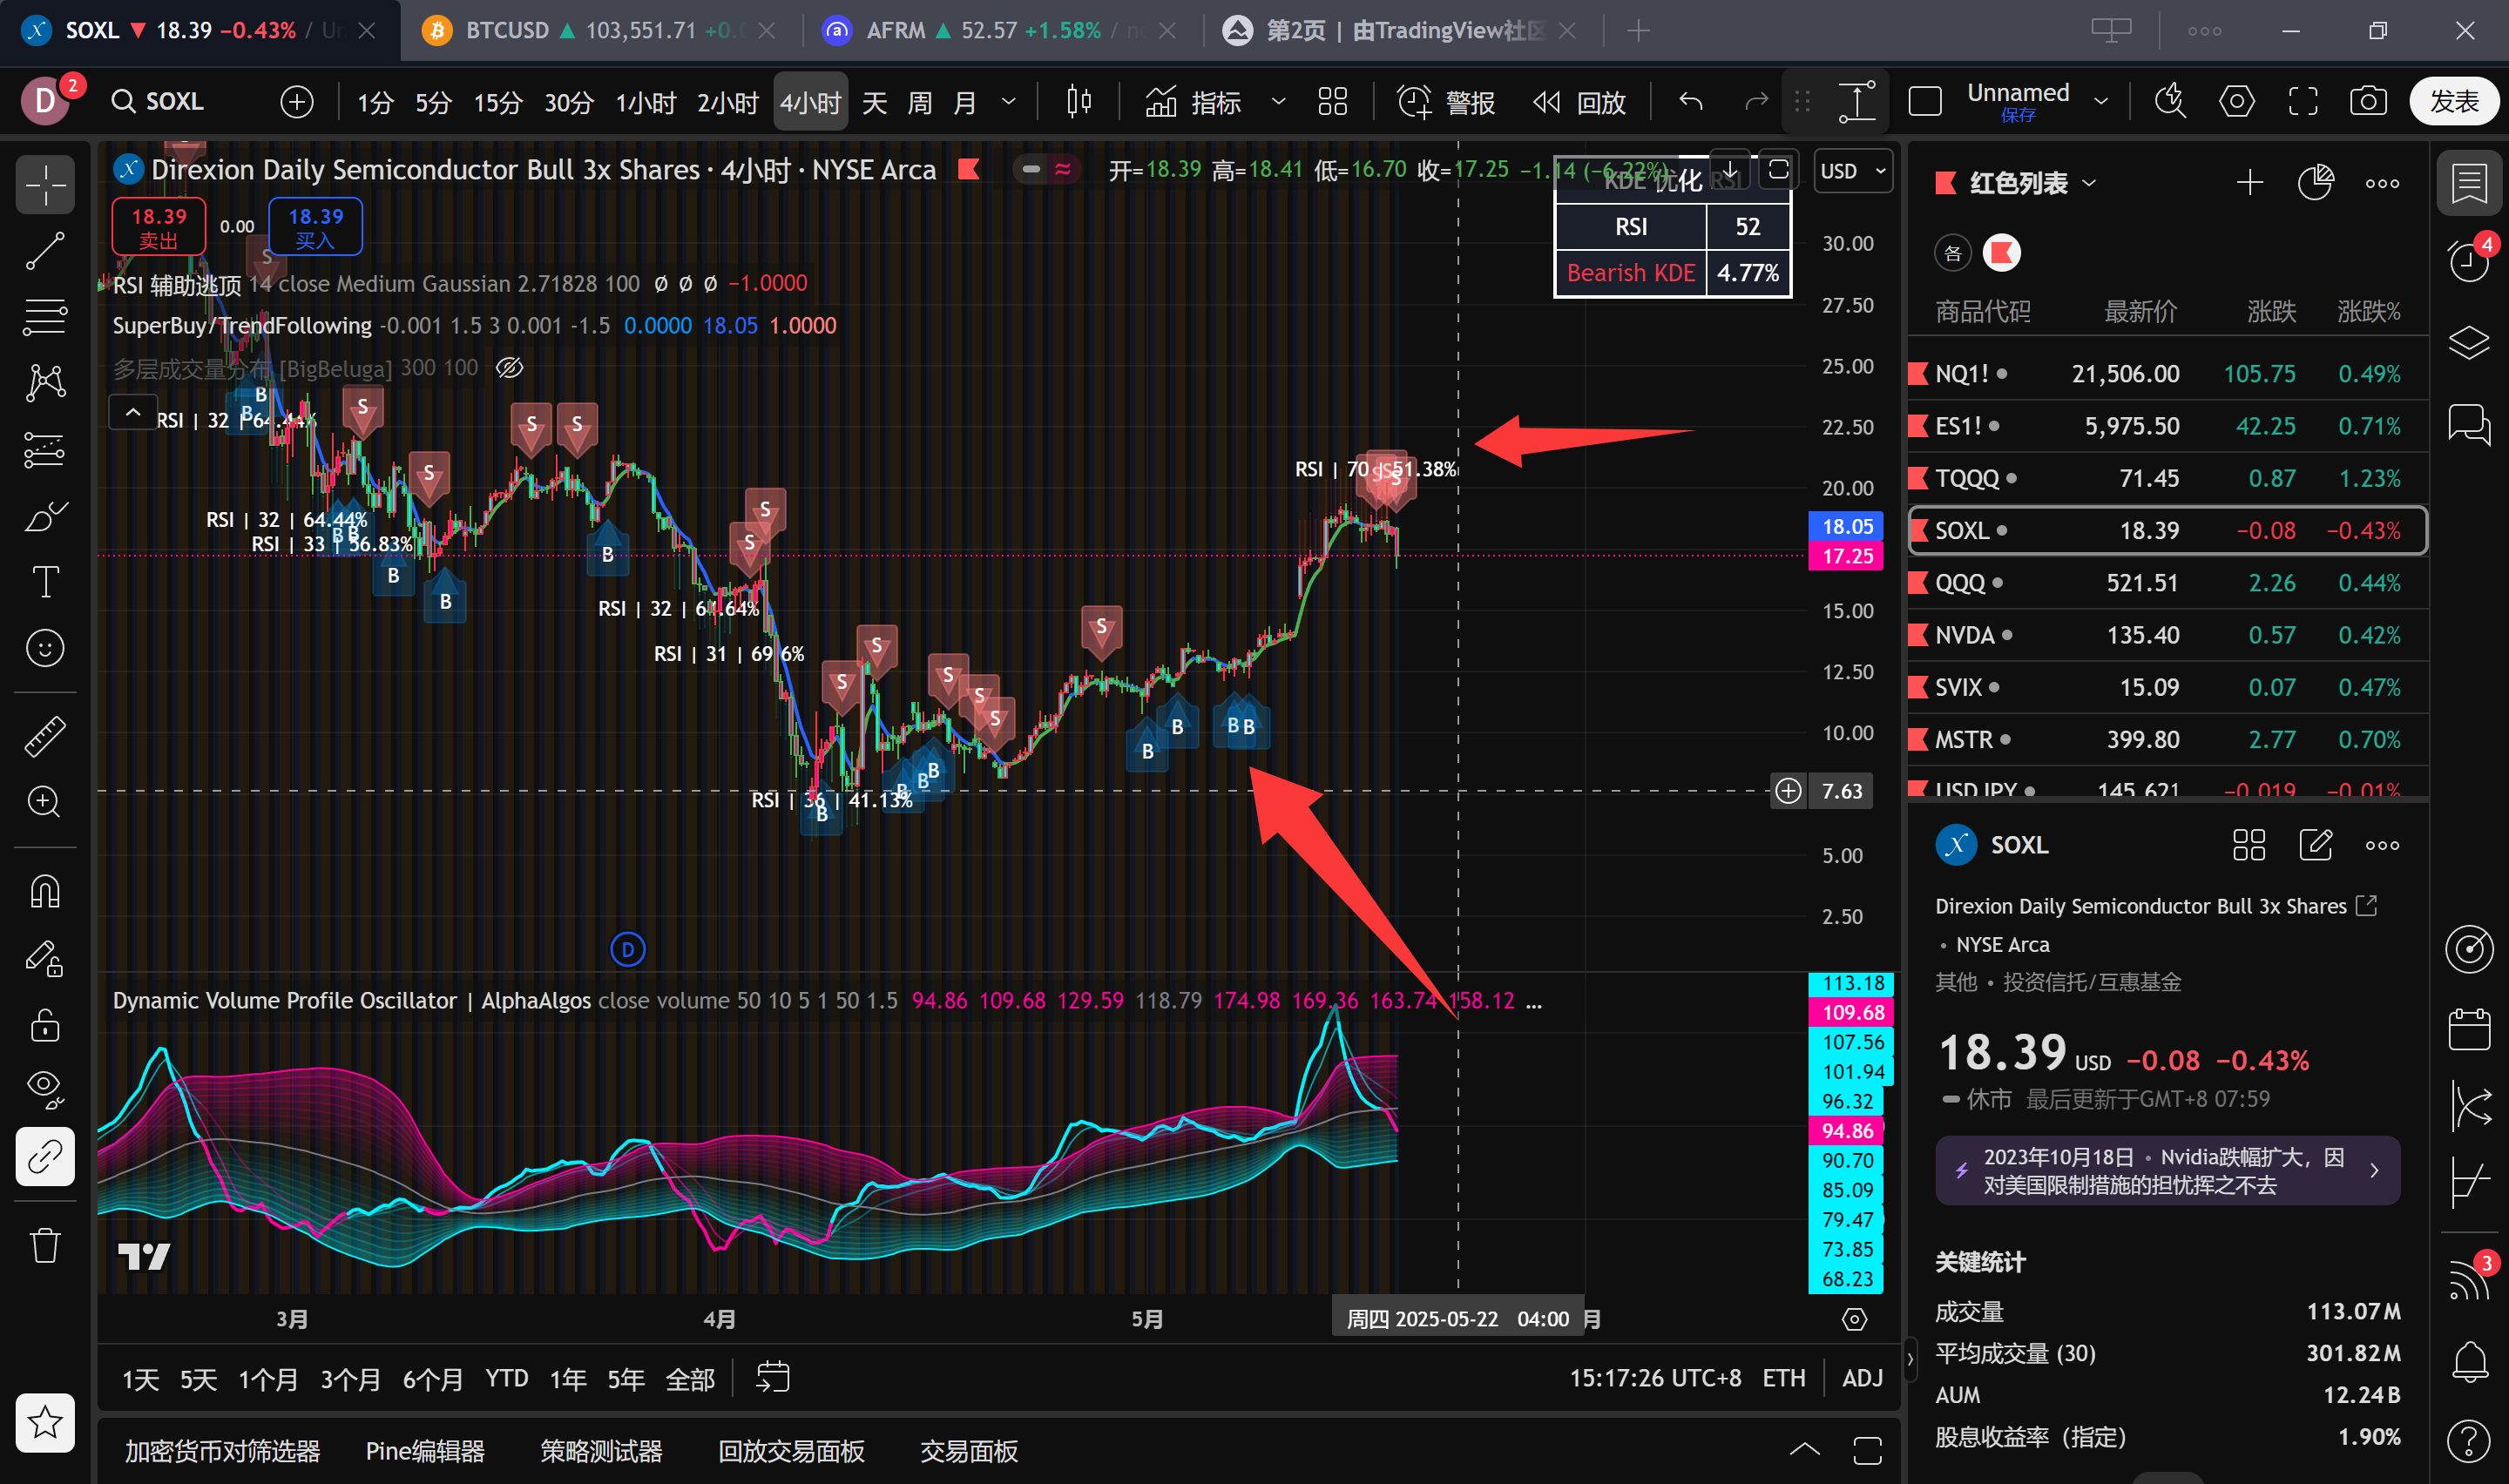Open the Nvidia news headline banner
2509x1484 pixels.
click(2167, 1170)
